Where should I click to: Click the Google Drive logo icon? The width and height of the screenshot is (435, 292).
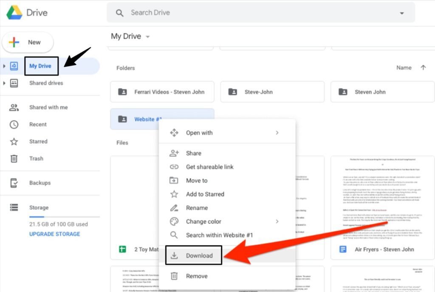14,13
